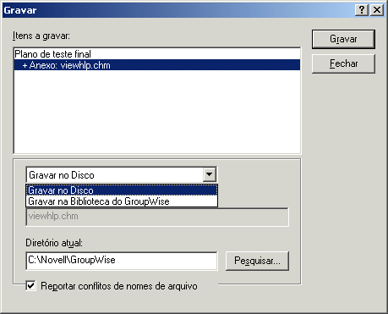The width and height of the screenshot is (388, 314).
Task: Toggle Reportar conflitos de nomes de arquivo checkbox
Action: [x=30, y=285]
